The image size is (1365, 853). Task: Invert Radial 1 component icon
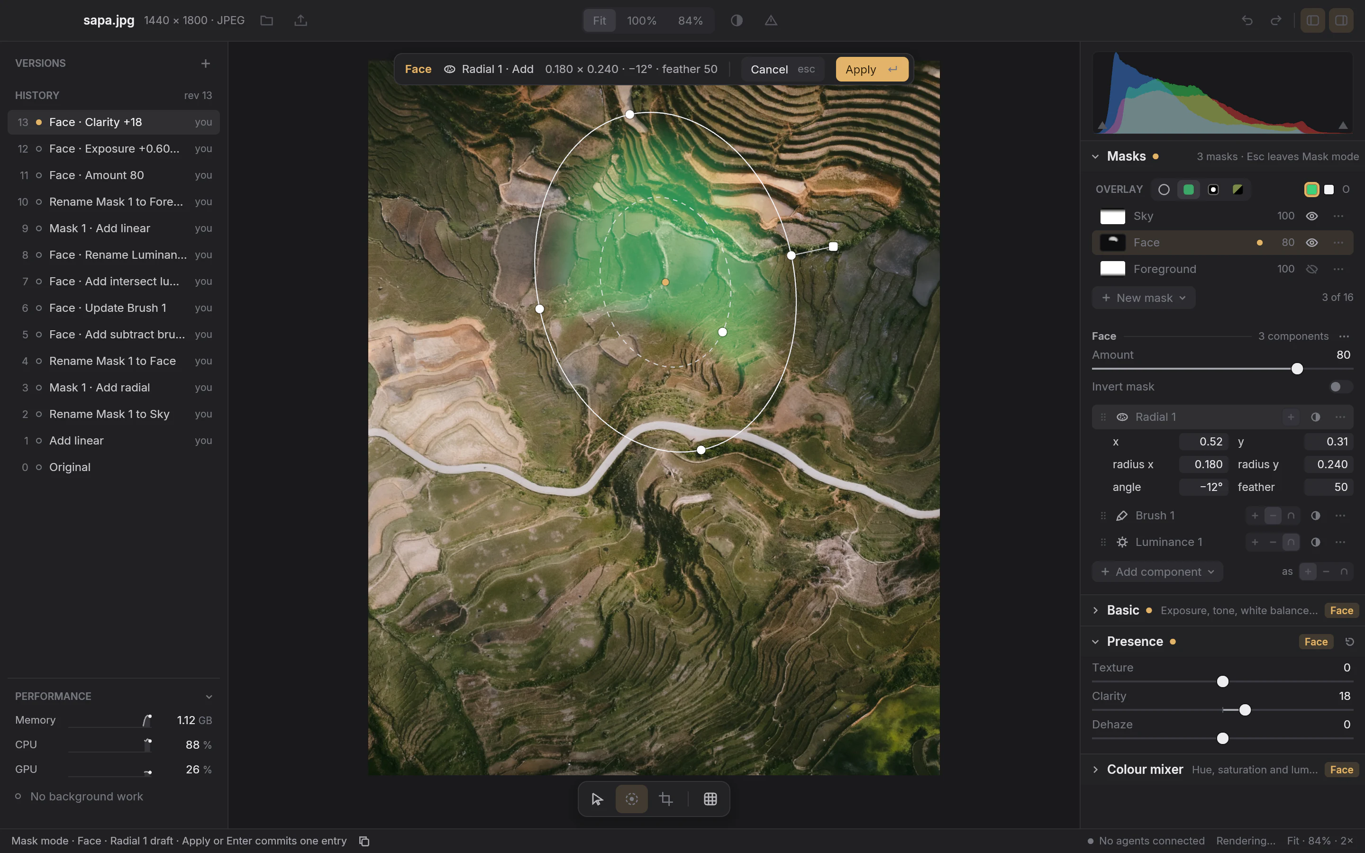(1315, 417)
